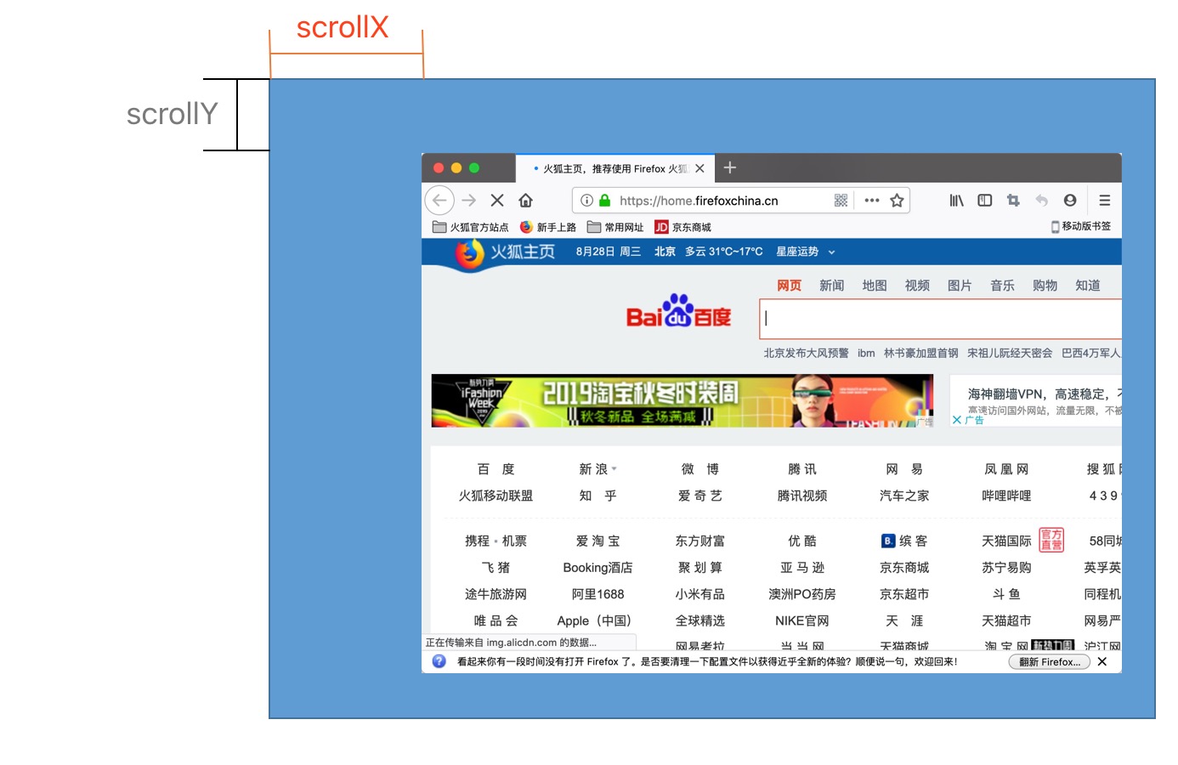Toggle the stop loading X button
Screen dimensions: 1178x765
(x=496, y=200)
